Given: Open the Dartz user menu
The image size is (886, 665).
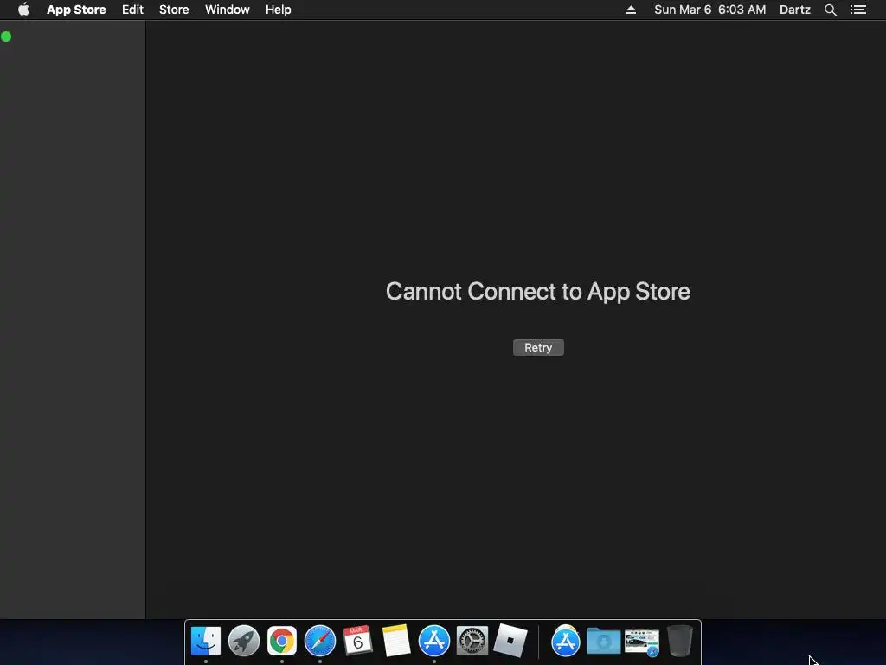Looking at the screenshot, I should [795, 10].
